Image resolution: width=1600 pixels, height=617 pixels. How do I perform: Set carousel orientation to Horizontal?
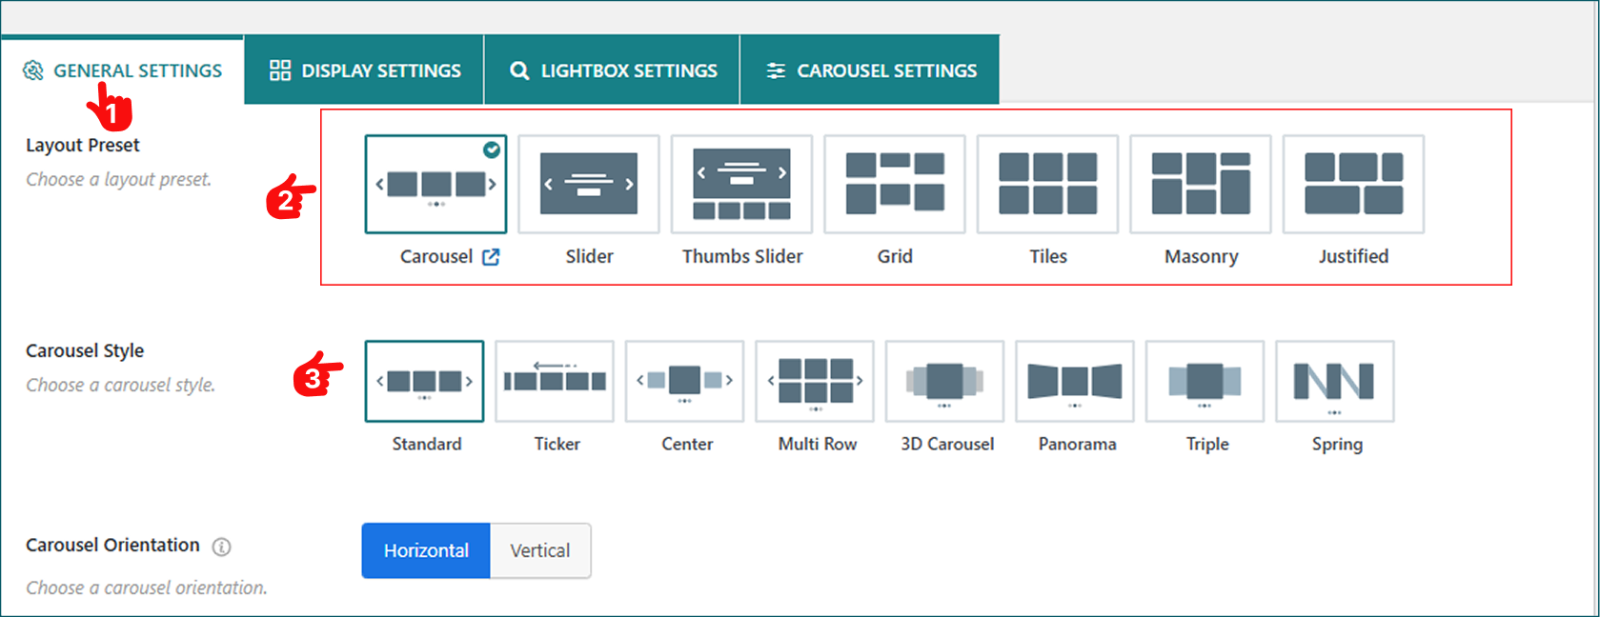point(426,550)
